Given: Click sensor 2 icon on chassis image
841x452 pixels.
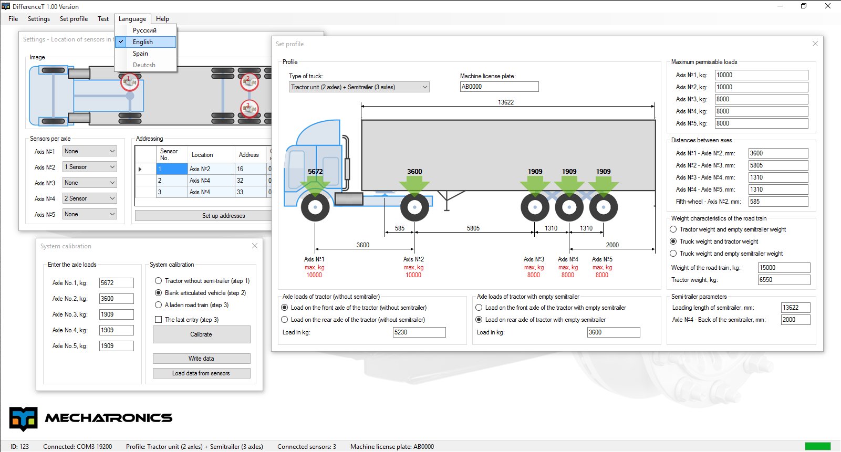Looking at the screenshot, I should tap(249, 82).
